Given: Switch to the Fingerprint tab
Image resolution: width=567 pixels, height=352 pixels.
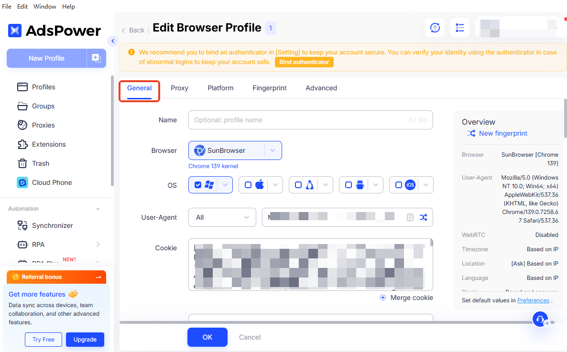Looking at the screenshot, I should 270,88.
